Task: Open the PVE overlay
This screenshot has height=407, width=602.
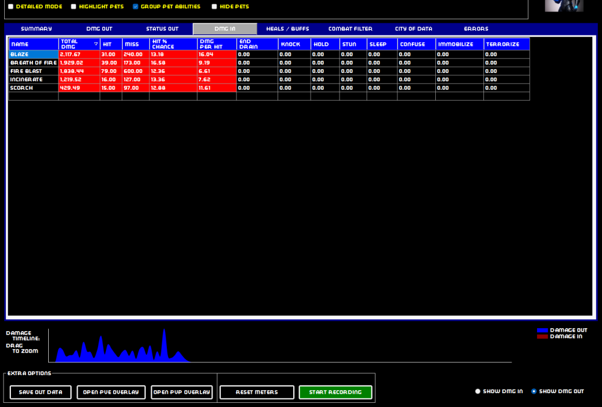Action: tap(111, 393)
